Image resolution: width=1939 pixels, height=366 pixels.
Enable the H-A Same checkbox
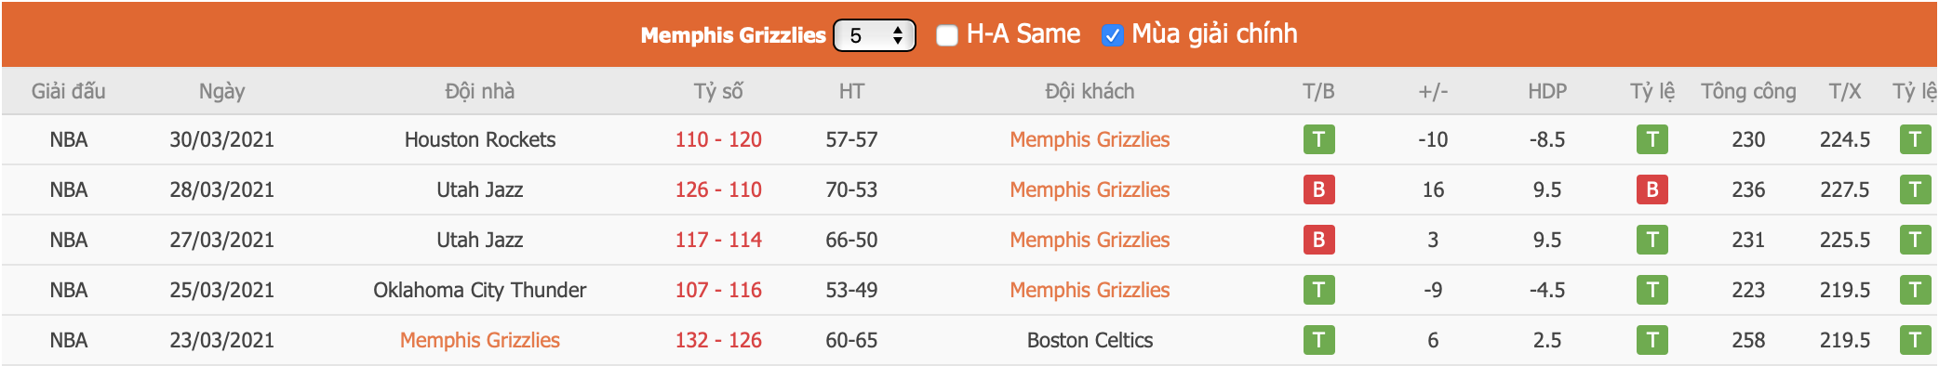coord(946,35)
